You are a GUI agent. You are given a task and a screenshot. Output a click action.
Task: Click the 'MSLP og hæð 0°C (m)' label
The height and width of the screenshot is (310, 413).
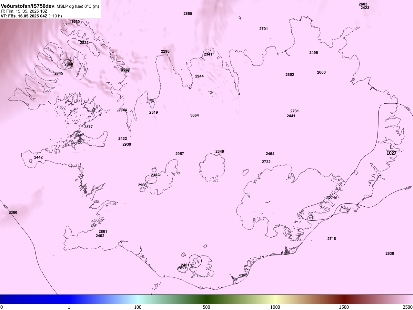coord(78,6)
